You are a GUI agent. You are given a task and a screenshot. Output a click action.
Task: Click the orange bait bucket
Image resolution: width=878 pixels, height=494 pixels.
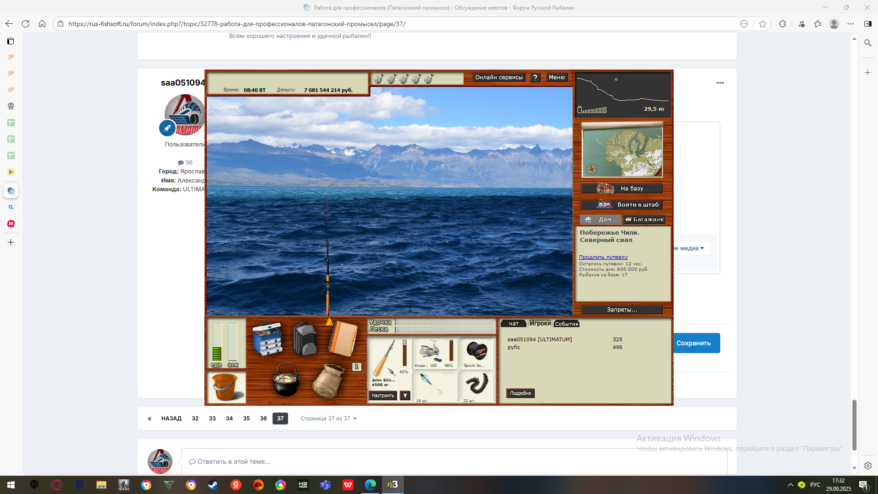point(226,387)
